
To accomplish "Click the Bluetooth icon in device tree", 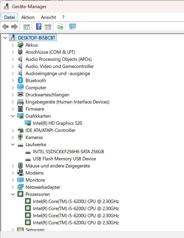I will [20, 81].
